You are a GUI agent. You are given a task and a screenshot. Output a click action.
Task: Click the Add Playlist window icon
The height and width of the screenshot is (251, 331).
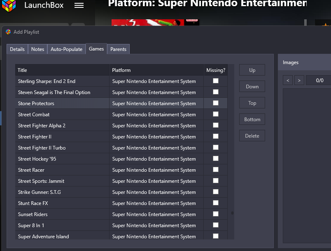[8, 32]
